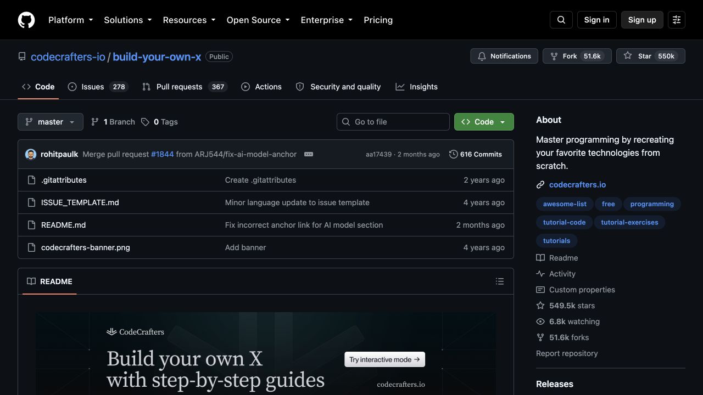Expand the Open Source menu dropdown
Screen dimensions: 703x395
258,20
